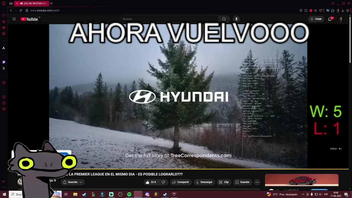
Task: Click the VR goggles tab islands icon
Action: coord(11,4)
